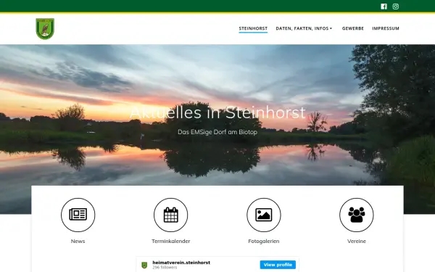Image resolution: width=435 pixels, height=272 pixels.
Task: Follow the Terminkalender text link
Action: (171, 242)
